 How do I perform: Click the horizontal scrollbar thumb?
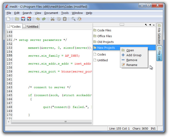click(x=51, y=122)
